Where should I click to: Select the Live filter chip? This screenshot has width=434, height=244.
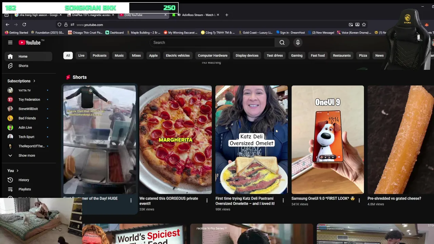pyautogui.click(x=81, y=56)
